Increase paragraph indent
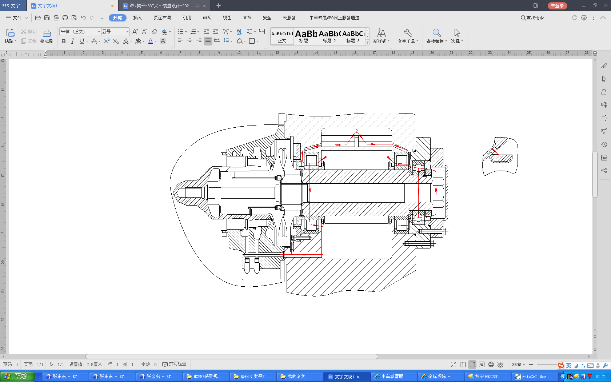The height and width of the screenshot is (382, 611). pos(216,32)
